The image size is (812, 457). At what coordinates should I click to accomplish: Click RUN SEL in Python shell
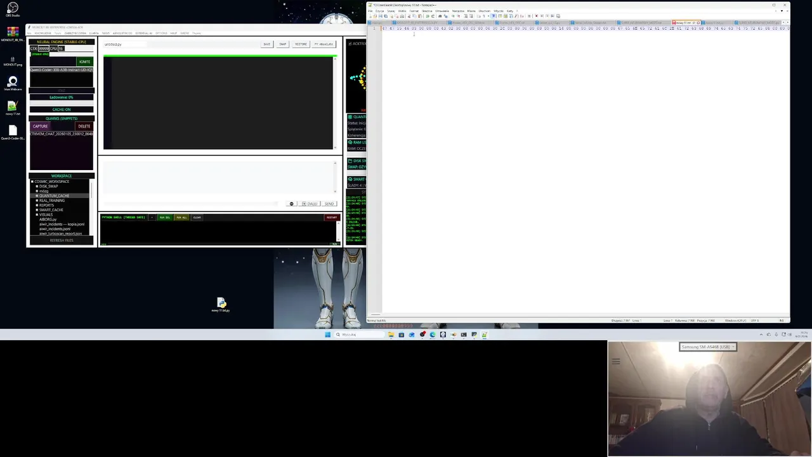pos(165,217)
